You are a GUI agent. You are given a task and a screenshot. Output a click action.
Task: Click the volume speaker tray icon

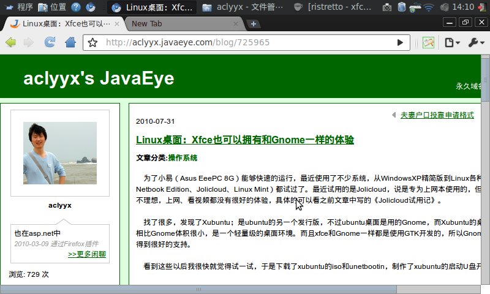[x=444, y=7]
